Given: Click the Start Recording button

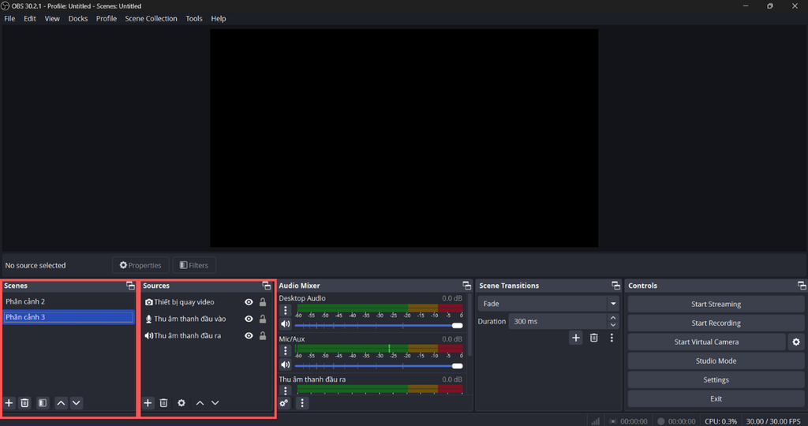Looking at the screenshot, I should 716,323.
